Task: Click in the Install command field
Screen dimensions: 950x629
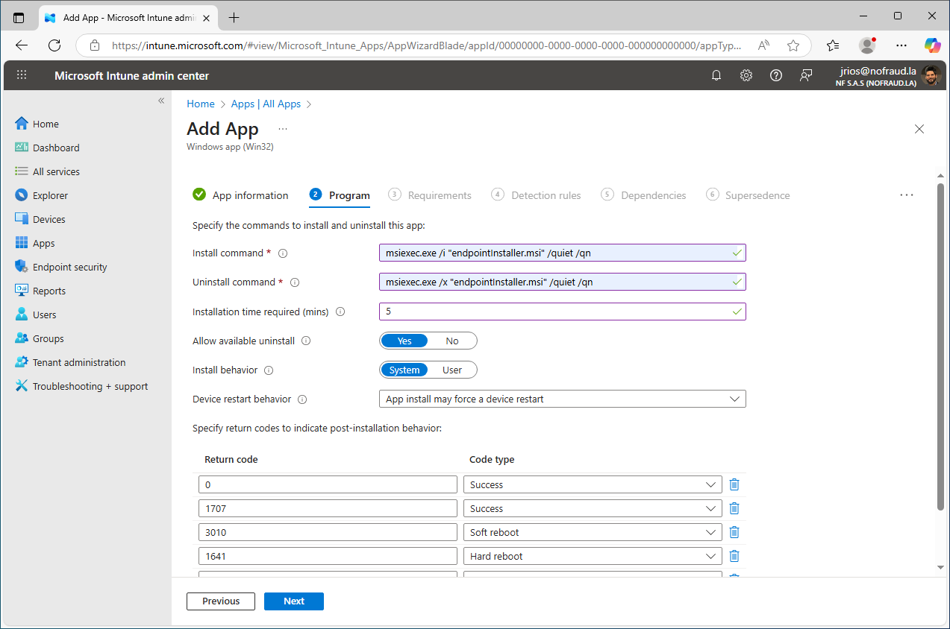Action: tap(563, 253)
